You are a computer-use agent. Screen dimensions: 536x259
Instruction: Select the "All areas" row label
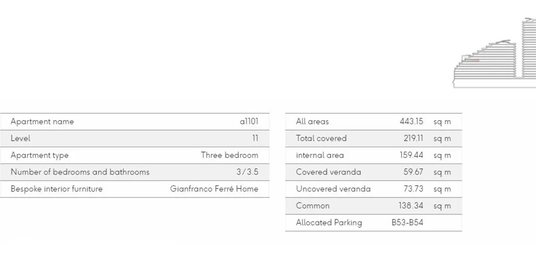click(x=312, y=122)
